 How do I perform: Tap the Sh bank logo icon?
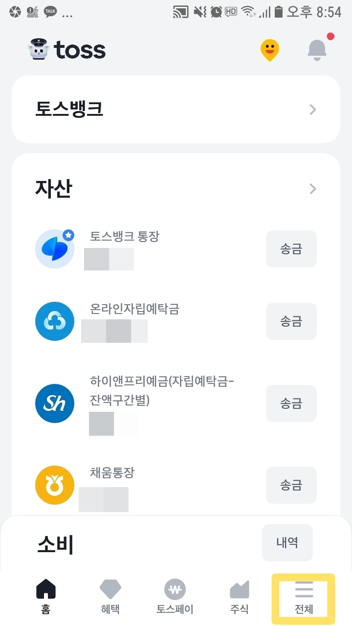[55, 403]
